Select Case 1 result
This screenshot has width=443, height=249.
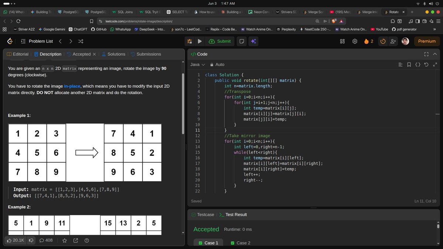coord(208,243)
